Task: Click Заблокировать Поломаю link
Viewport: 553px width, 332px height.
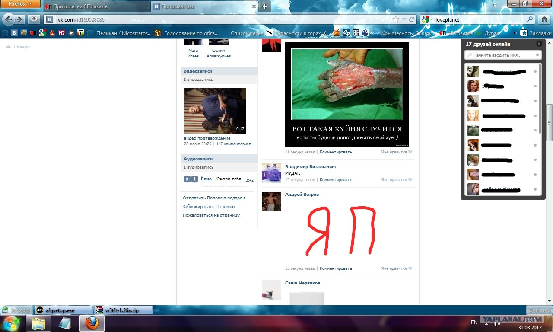Action: 209,207
